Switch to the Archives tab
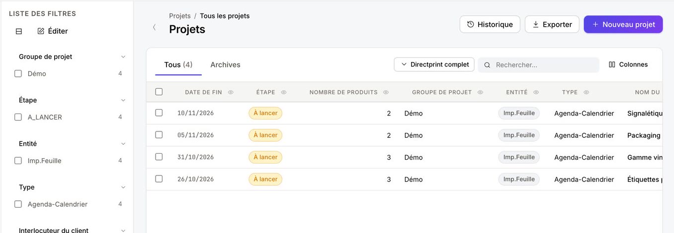This screenshot has width=674, height=233. 225,65
